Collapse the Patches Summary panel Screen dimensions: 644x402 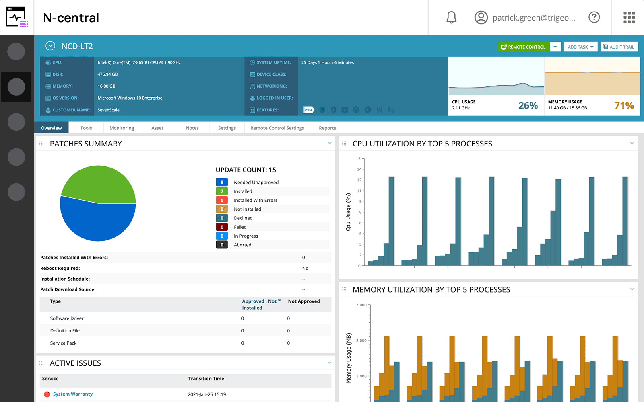tap(330, 143)
